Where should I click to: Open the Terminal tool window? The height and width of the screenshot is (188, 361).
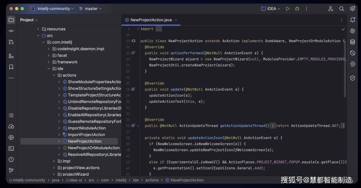pos(11,149)
